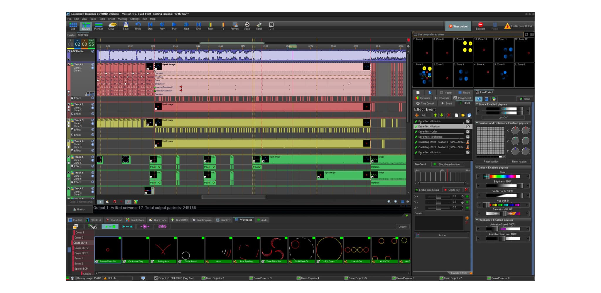The height and width of the screenshot is (293, 601).
Task: Open the Video toolbar icon
Action: point(247,25)
